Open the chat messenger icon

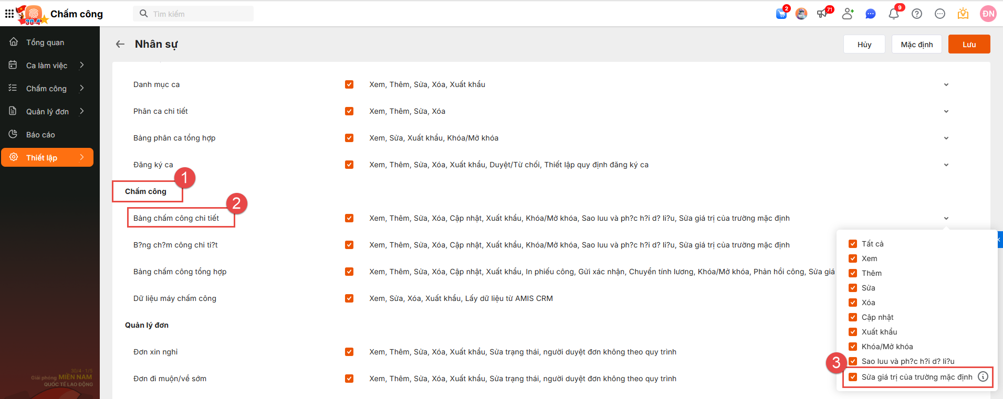(x=870, y=14)
